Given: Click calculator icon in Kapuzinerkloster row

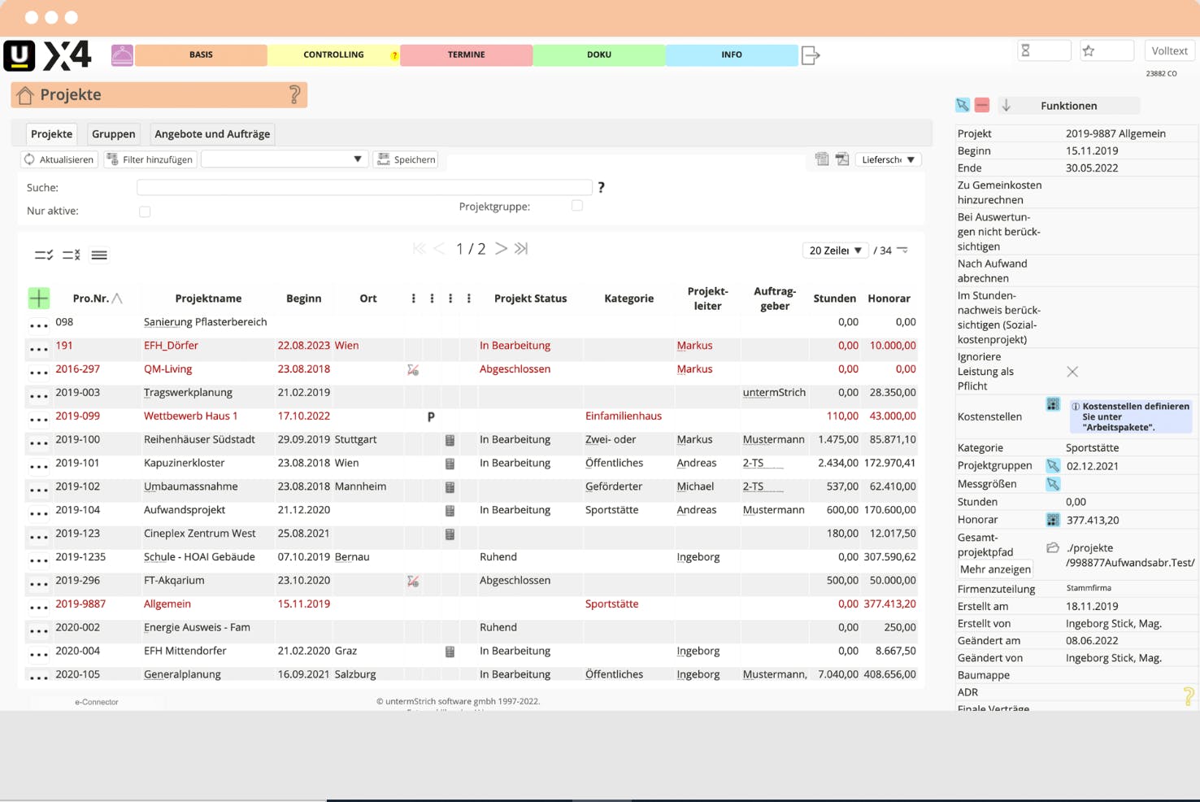Looking at the screenshot, I should (450, 464).
